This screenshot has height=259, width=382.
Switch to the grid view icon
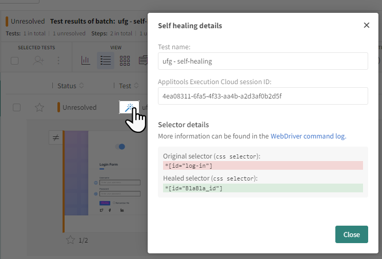125,61
